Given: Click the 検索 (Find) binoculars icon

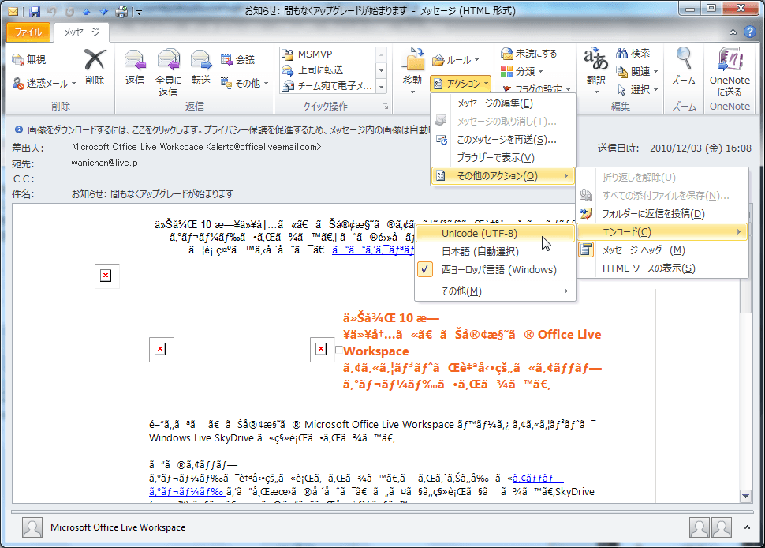Looking at the screenshot, I should pyautogui.click(x=633, y=53).
